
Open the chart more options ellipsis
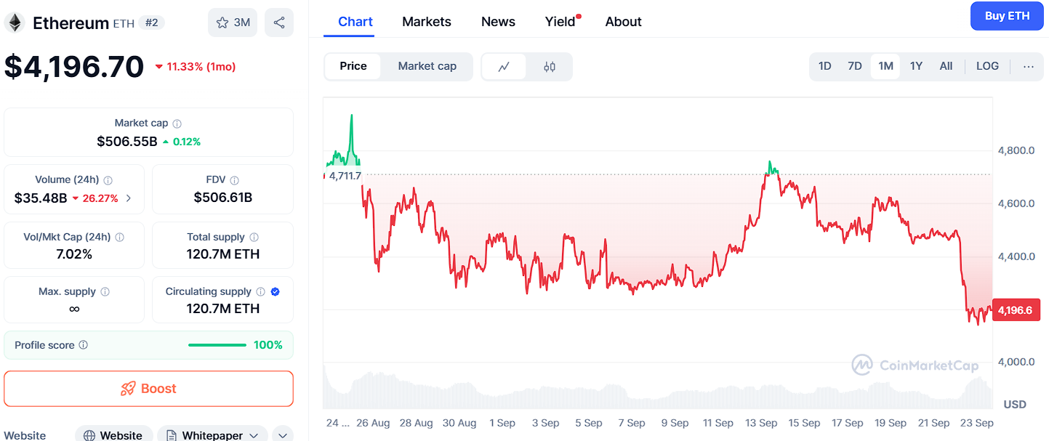(1028, 66)
